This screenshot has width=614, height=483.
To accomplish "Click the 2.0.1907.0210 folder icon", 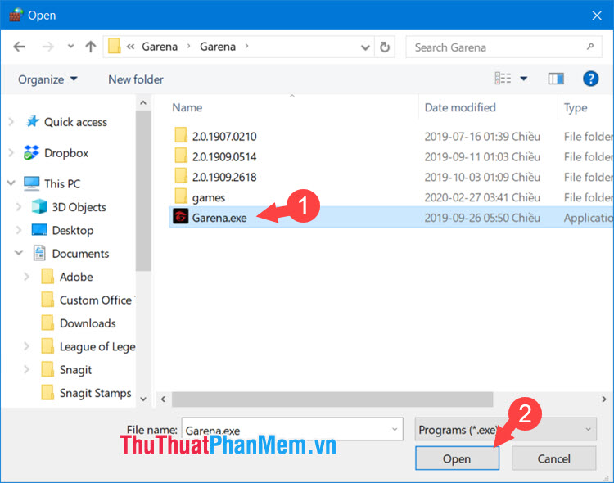I will click(x=181, y=135).
